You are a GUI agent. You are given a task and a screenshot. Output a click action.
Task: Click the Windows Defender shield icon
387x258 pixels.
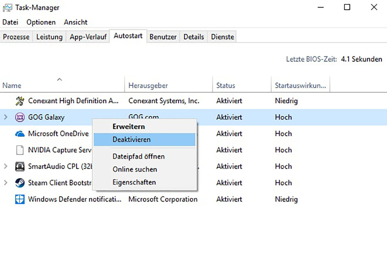pyautogui.click(x=20, y=199)
